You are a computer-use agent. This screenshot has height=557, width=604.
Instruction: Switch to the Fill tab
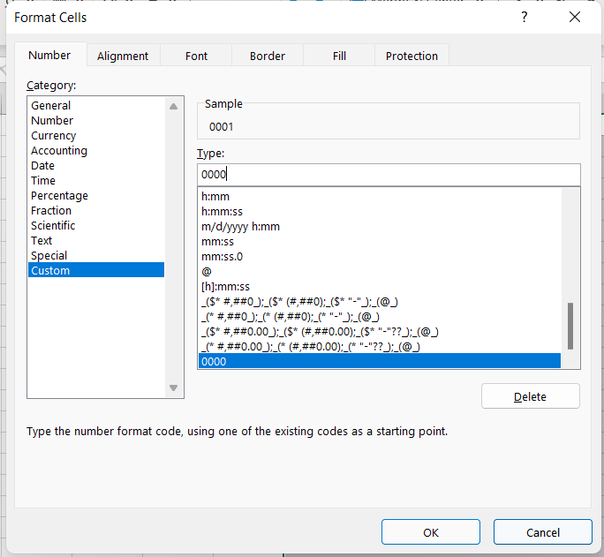pos(339,56)
